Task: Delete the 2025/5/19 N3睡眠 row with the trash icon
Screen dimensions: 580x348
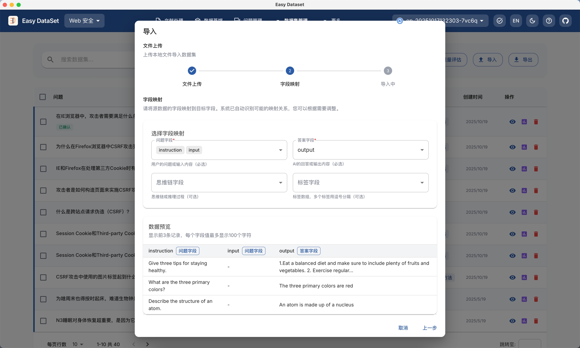Action: point(536,321)
